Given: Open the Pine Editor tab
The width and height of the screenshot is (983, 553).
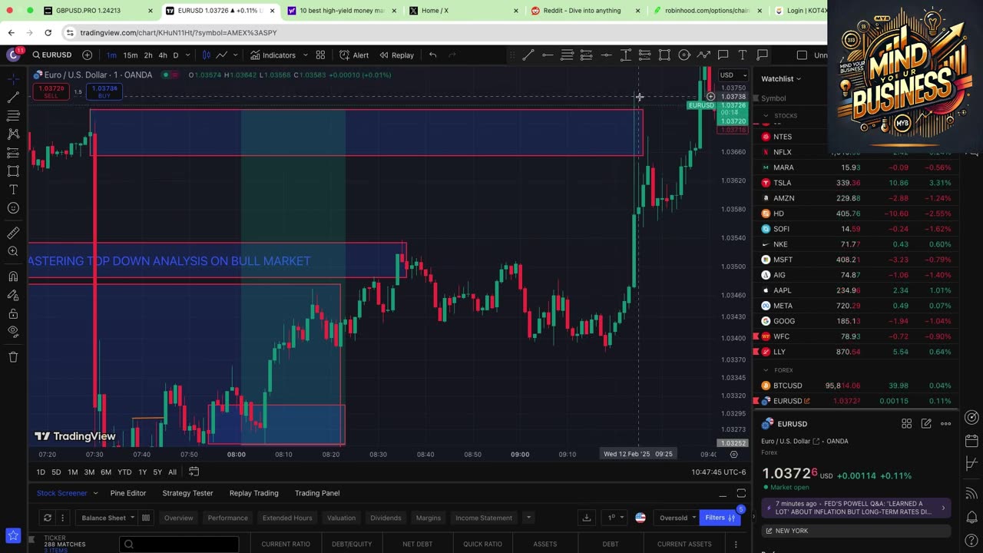Looking at the screenshot, I should pyautogui.click(x=128, y=493).
